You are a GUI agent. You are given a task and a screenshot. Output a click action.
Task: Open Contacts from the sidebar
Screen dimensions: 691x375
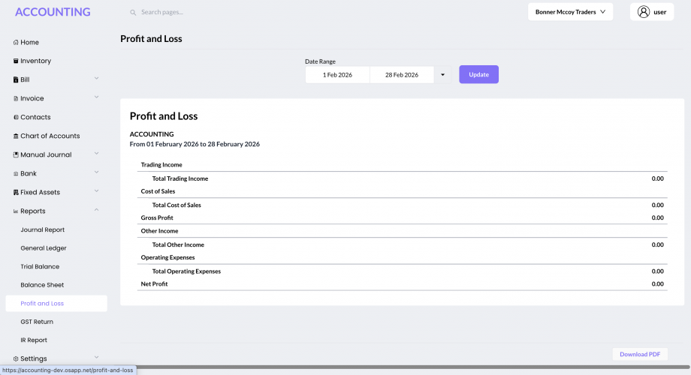[35, 118]
